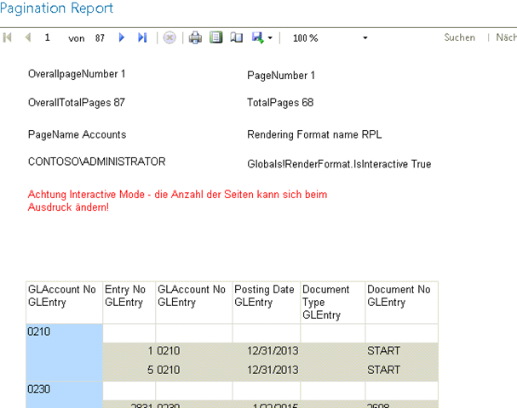517x408 pixels.
Task: Jump to the last report page
Action: point(142,38)
